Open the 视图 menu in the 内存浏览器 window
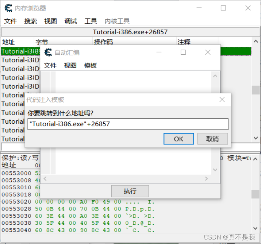This screenshot has width=261, height=244. (x=51, y=21)
